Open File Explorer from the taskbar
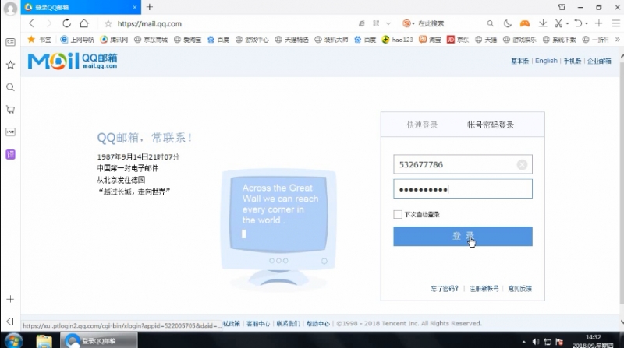This screenshot has width=624, height=348. click(x=44, y=341)
